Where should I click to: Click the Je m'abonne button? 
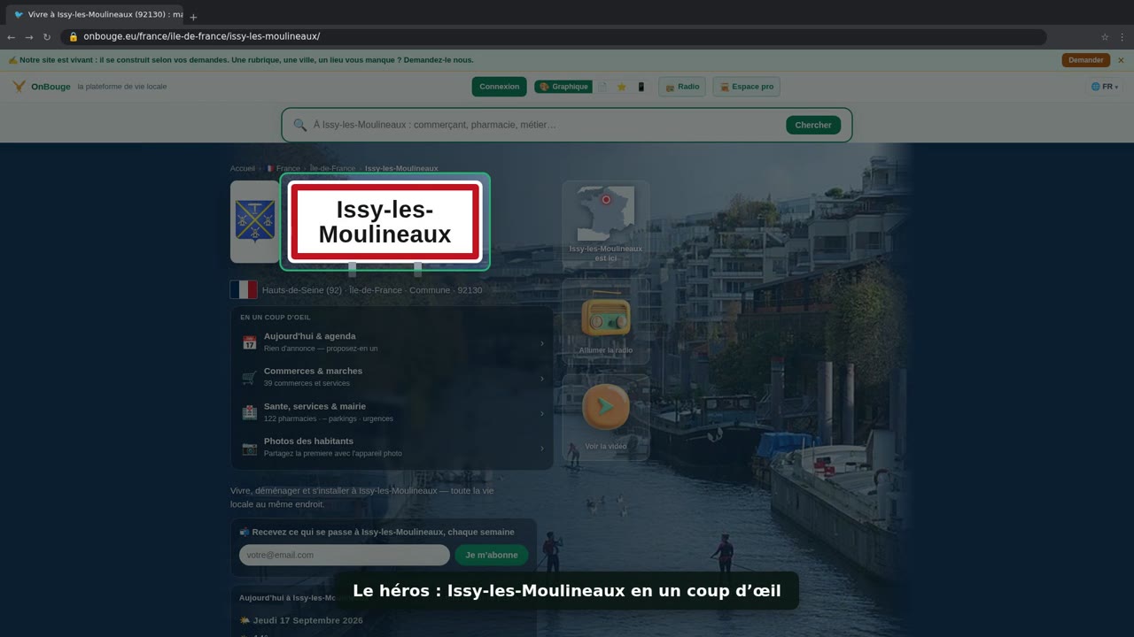(x=492, y=555)
